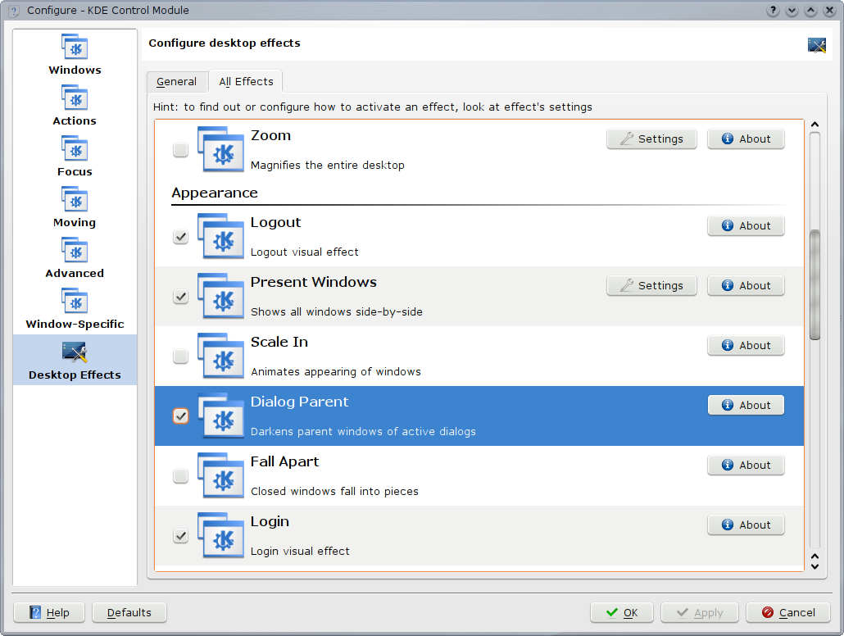Click the Apply button
The width and height of the screenshot is (844, 636).
700,613
